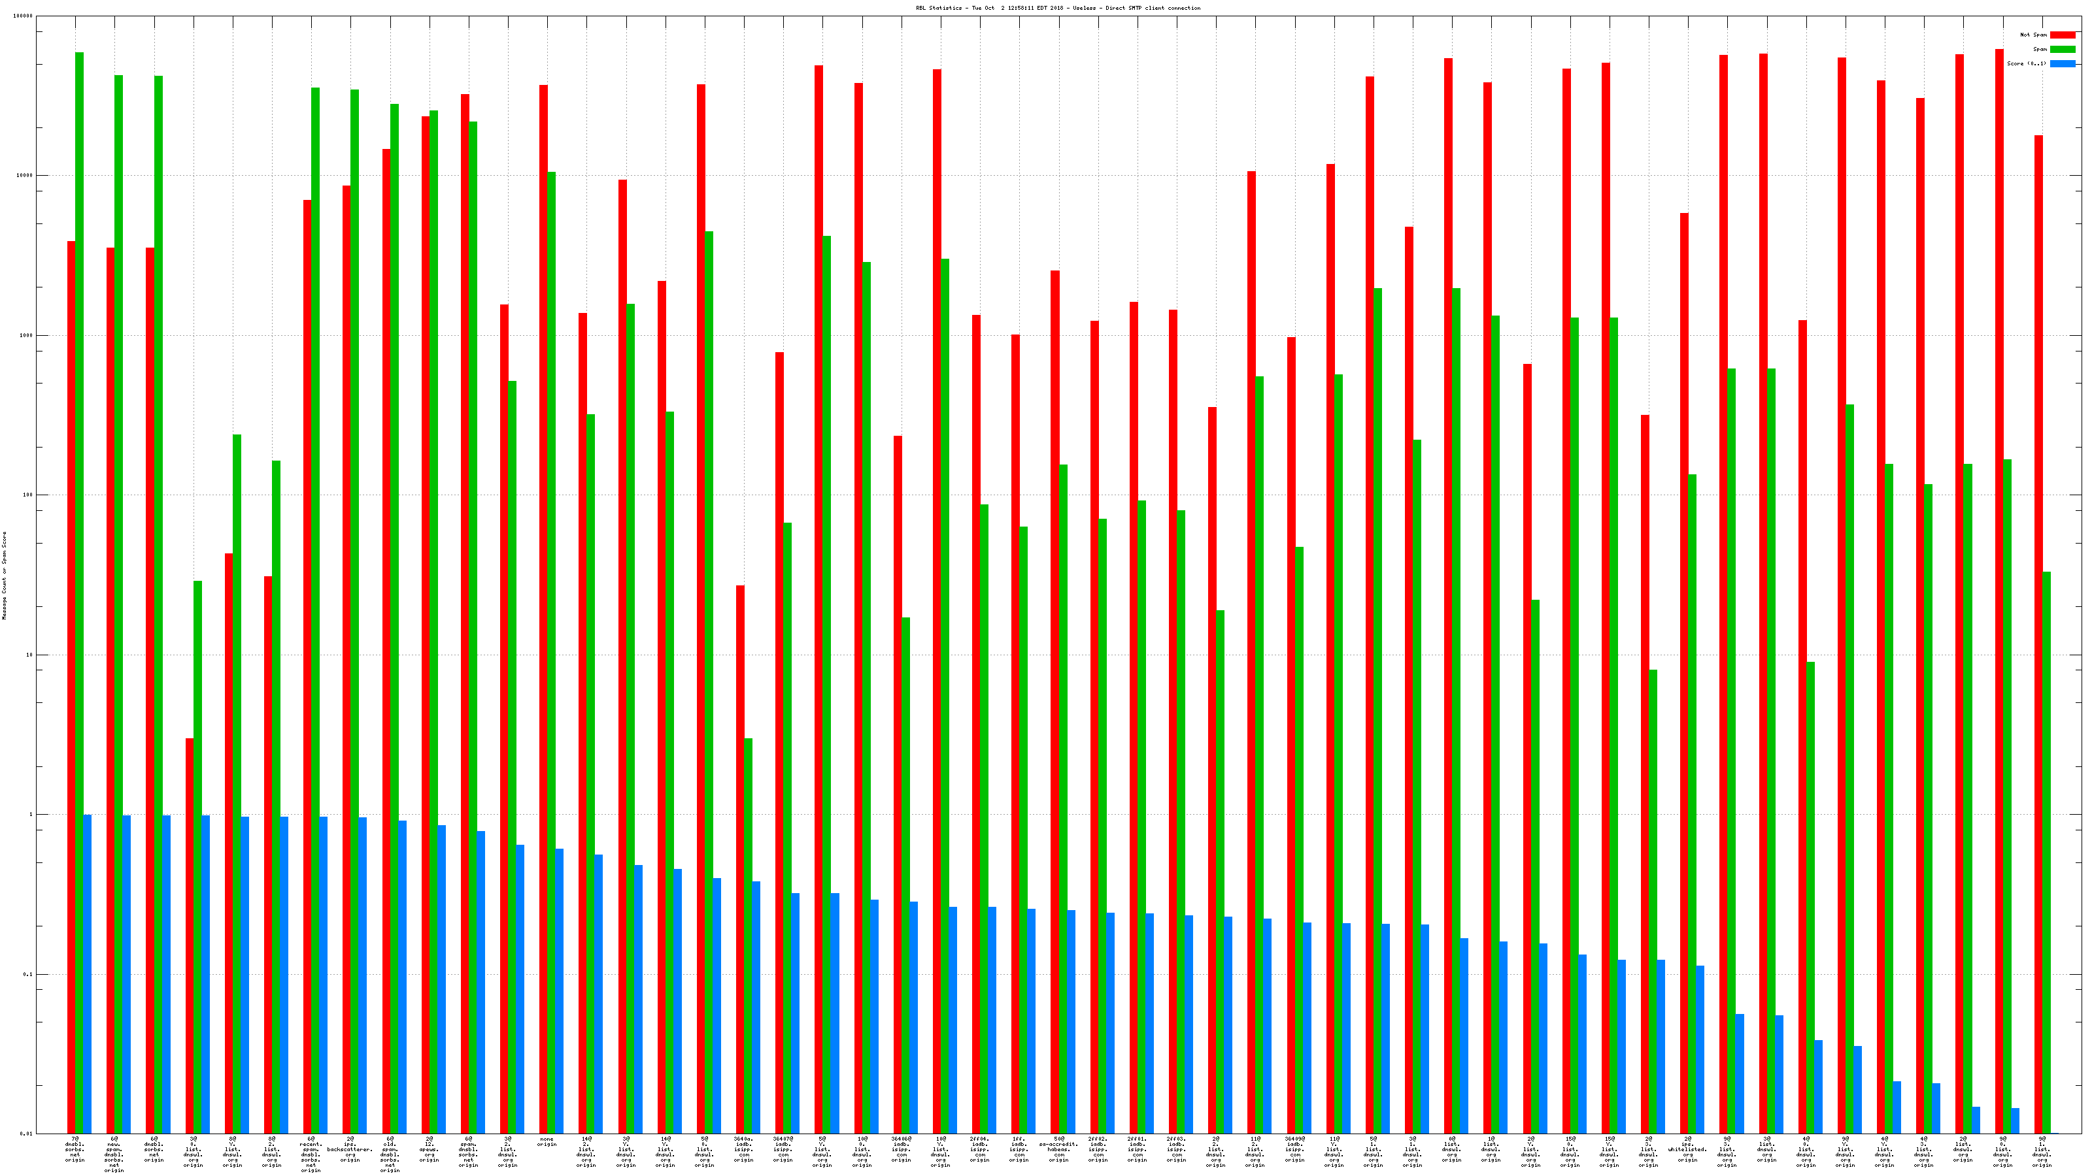This screenshot has width=2092, height=1176.
Task: Click the 10000 y-axis tick label
Action: click(x=24, y=176)
